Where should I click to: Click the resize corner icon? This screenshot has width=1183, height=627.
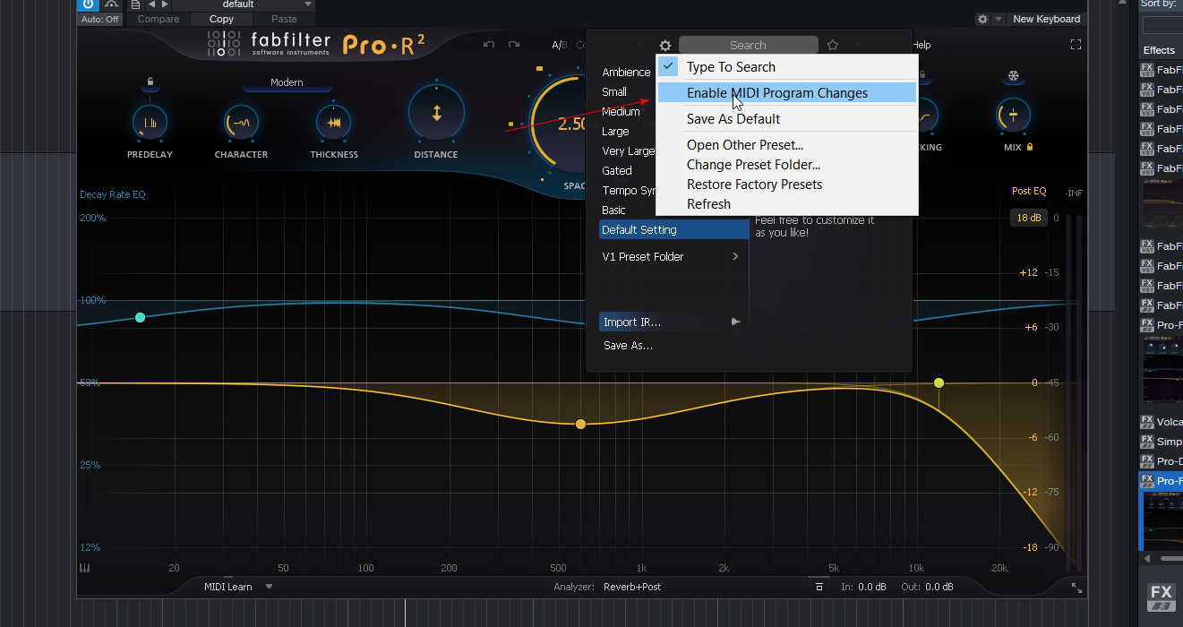tap(1076, 588)
